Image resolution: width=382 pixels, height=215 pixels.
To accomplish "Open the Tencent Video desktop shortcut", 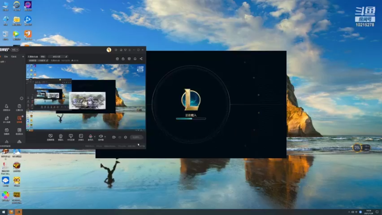I will coord(17,35).
